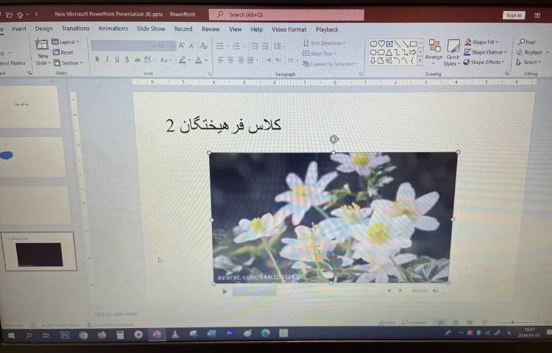
Task: Switch to Animations tab
Action: click(113, 29)
